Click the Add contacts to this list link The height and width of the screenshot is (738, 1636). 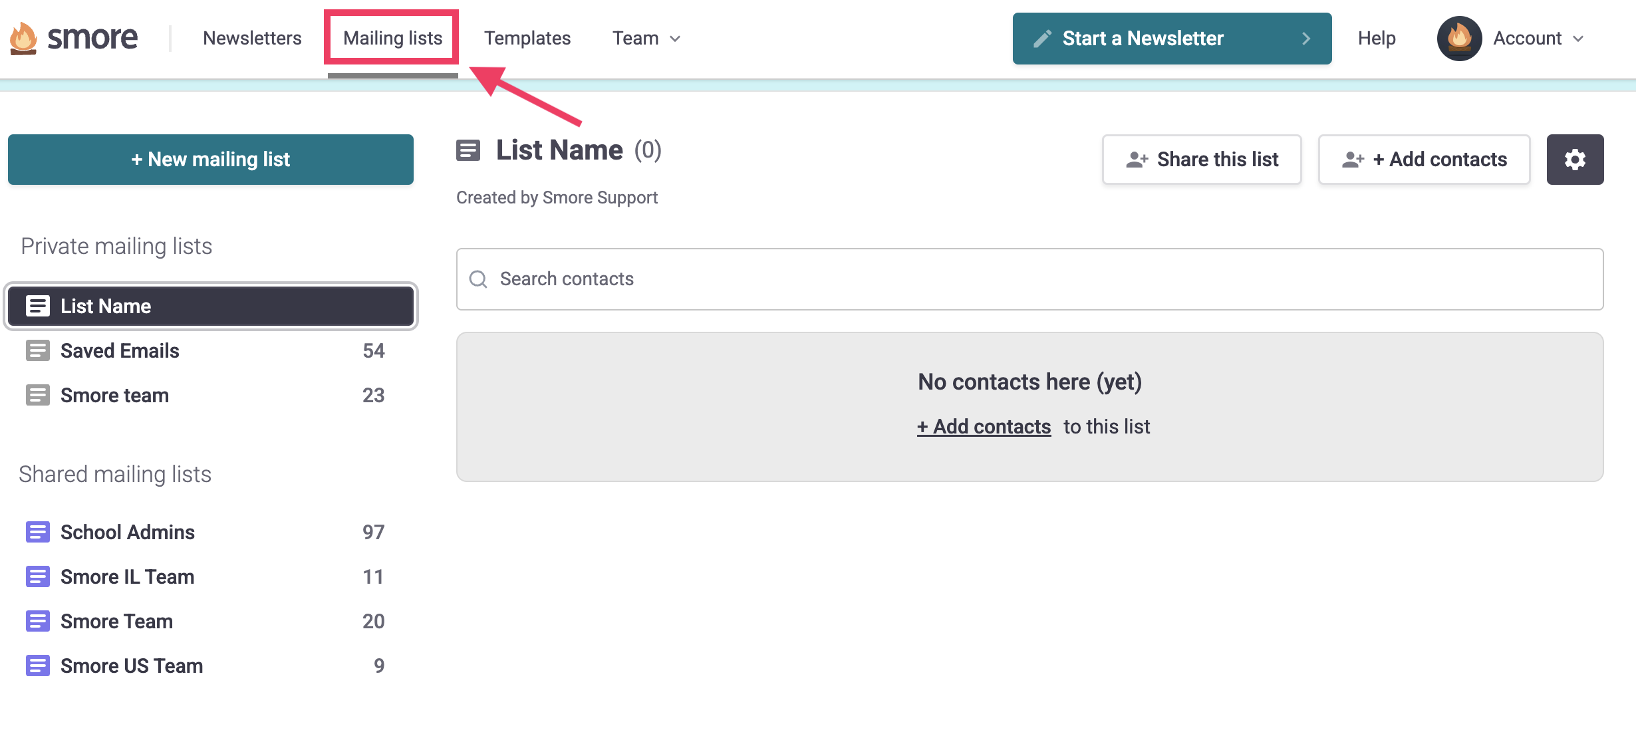[x=984, y=426]
